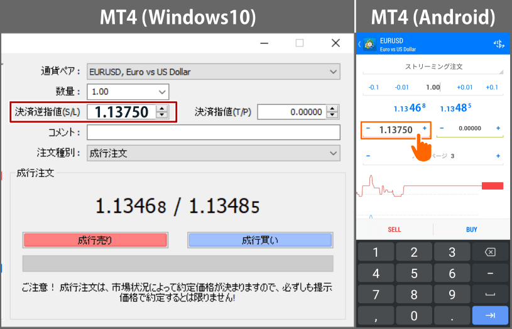Tap the MetaTrader app icon in Android header
The image size is (512, 329).
tap(370, 44)
